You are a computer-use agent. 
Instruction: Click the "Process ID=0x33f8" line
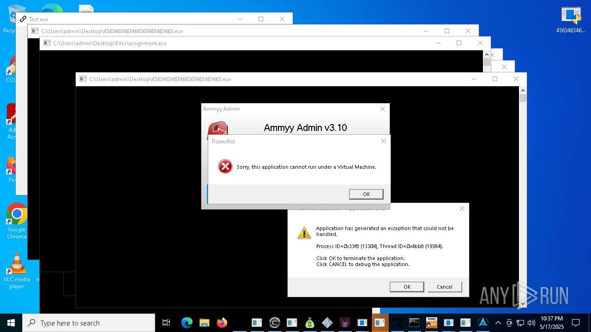coord(380,246)
